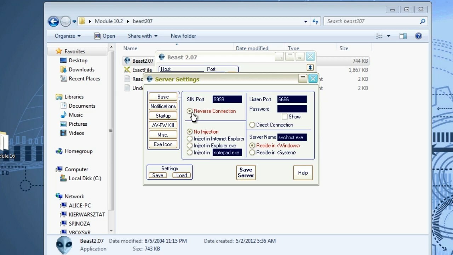Open KIERWARSZTAT network computer
This screenshot has width=453, height=255.
[87, 215]
